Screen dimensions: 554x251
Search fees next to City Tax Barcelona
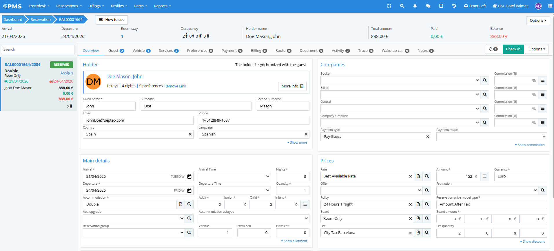point(427,233)
